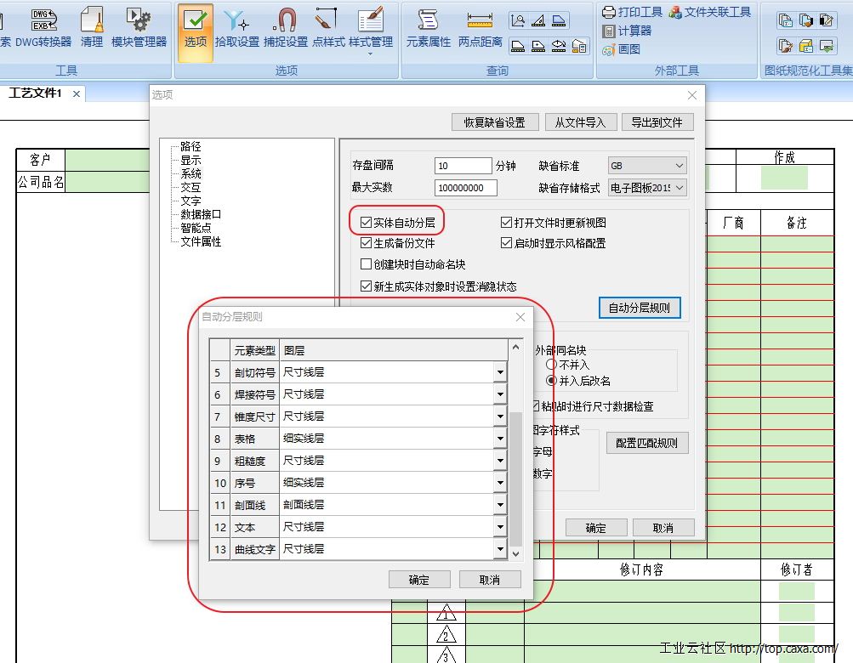Screen dimensions: 853x663
Task: Open layer dropdown for 表格 row
Action: click(x=500, y=439)
